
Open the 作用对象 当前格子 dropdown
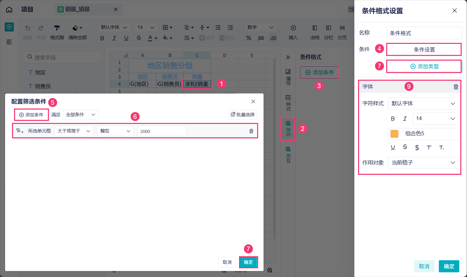coord(423,163)
